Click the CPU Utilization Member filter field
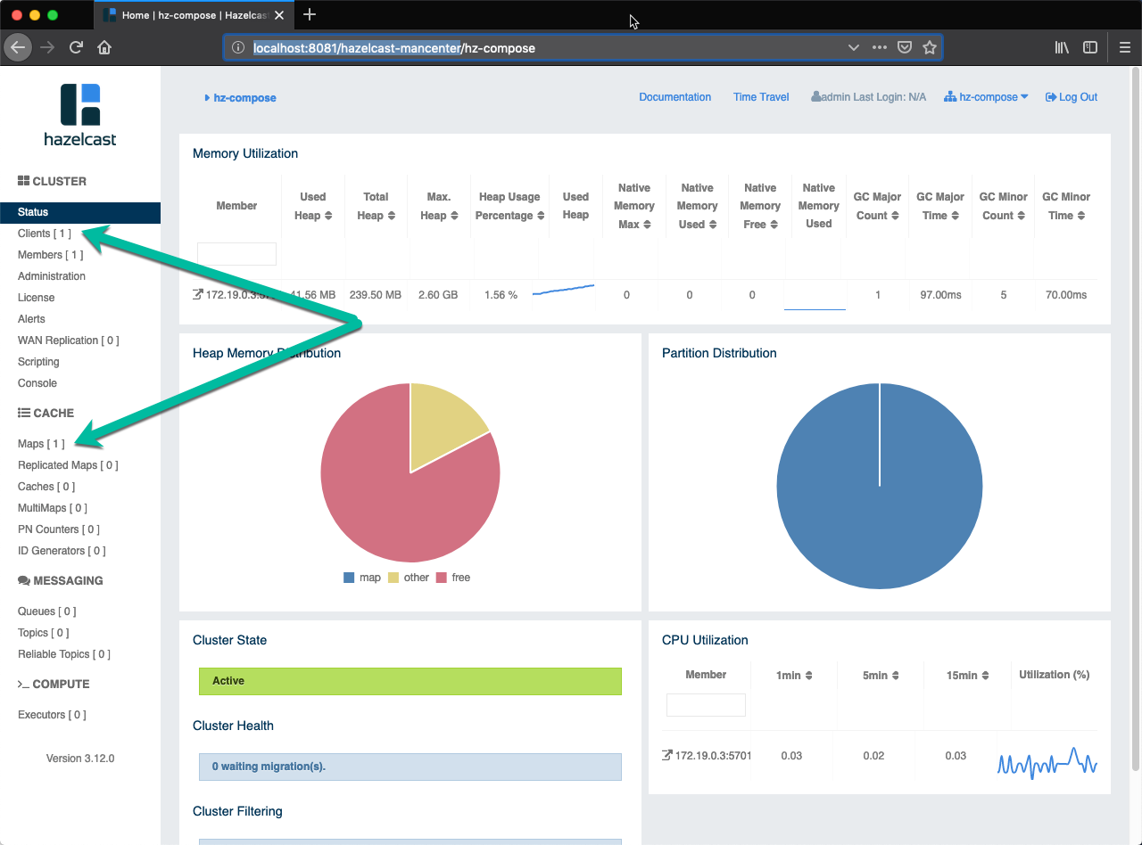Image resolution: width=1142 pixels, height=845 pixels. 706,705
